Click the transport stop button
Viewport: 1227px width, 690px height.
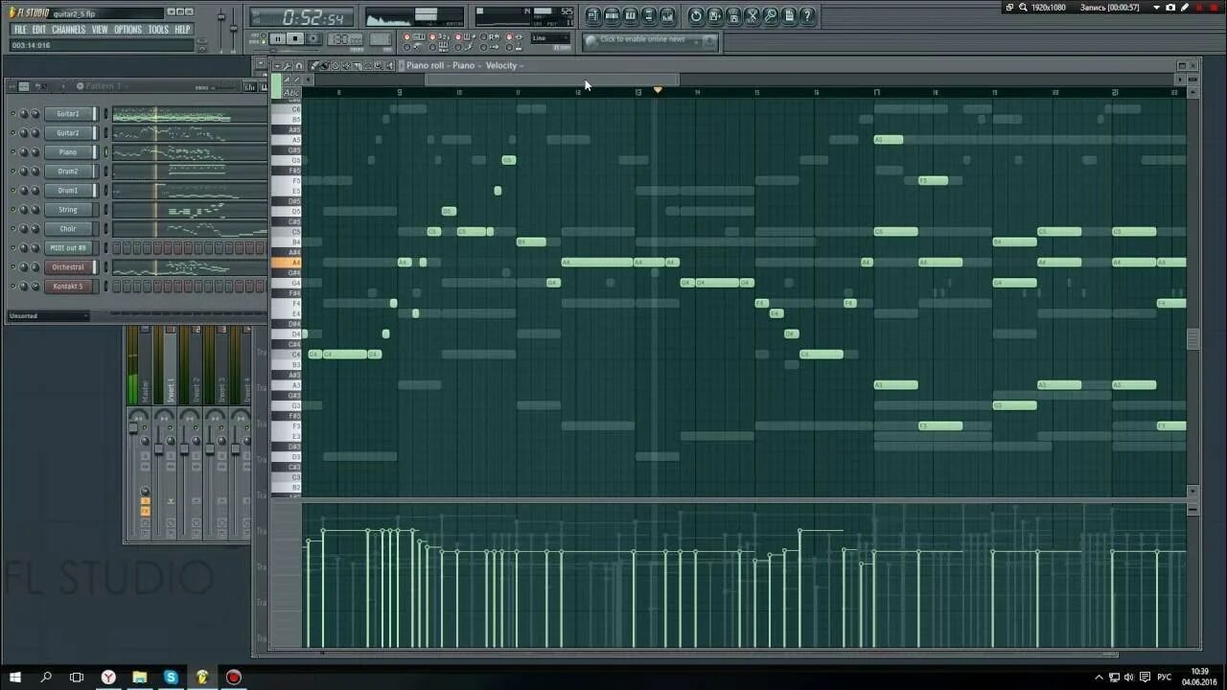[x=295, y=39]
